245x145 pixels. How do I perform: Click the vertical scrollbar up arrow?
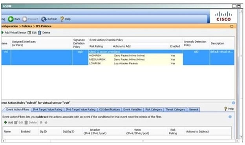coord(241,11)
